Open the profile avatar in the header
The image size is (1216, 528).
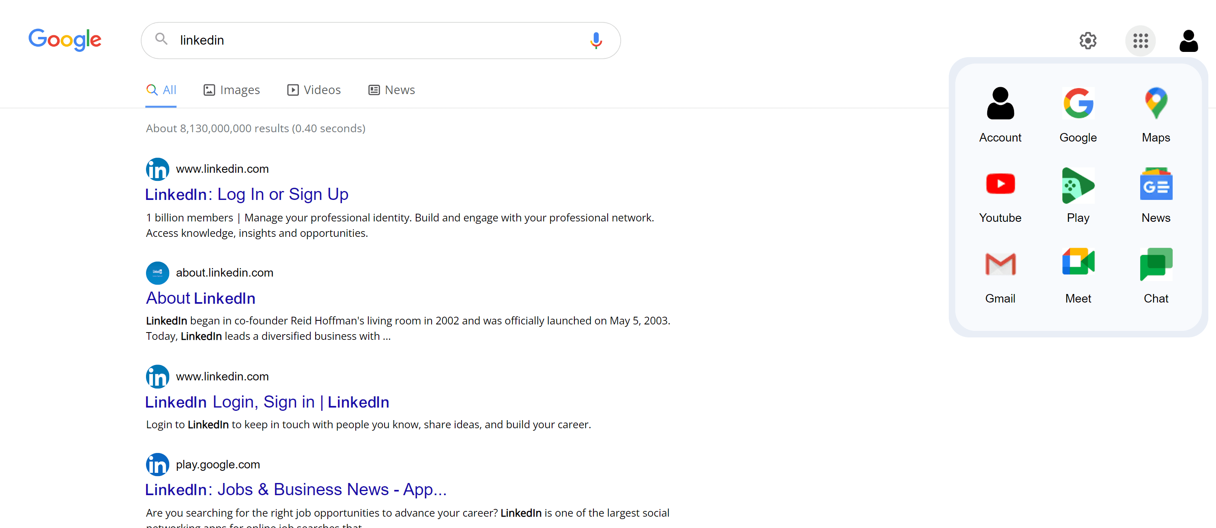coord(1188,41)
